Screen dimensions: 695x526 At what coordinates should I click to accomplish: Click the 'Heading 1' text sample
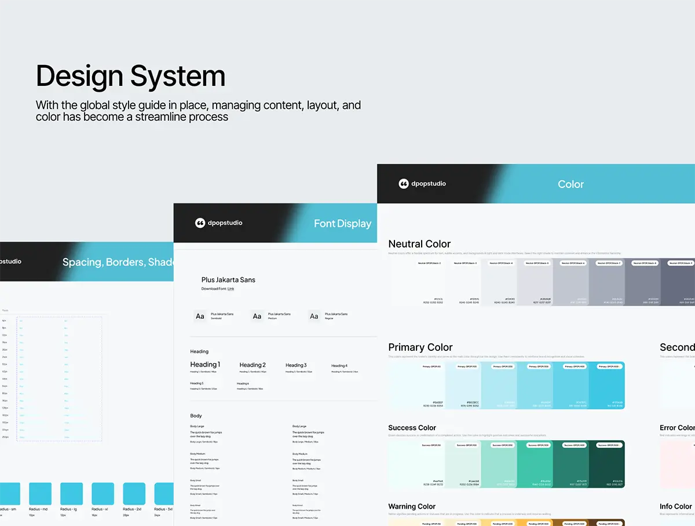tap(205, 365)
